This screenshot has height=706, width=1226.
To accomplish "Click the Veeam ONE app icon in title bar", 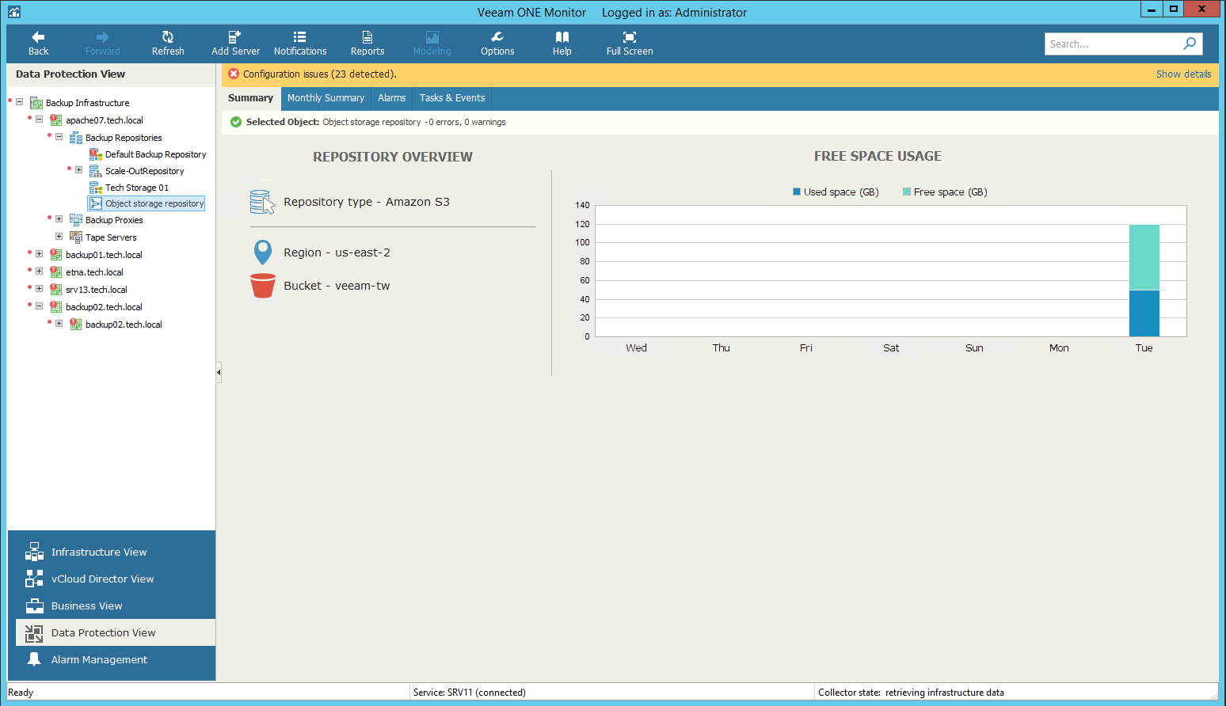I will point(14,11).
